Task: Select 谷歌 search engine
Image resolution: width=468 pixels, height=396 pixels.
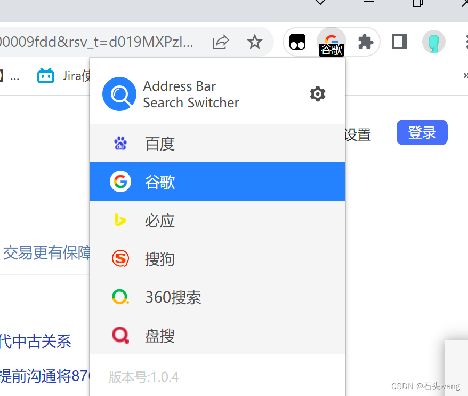Action: coord(217,181)
